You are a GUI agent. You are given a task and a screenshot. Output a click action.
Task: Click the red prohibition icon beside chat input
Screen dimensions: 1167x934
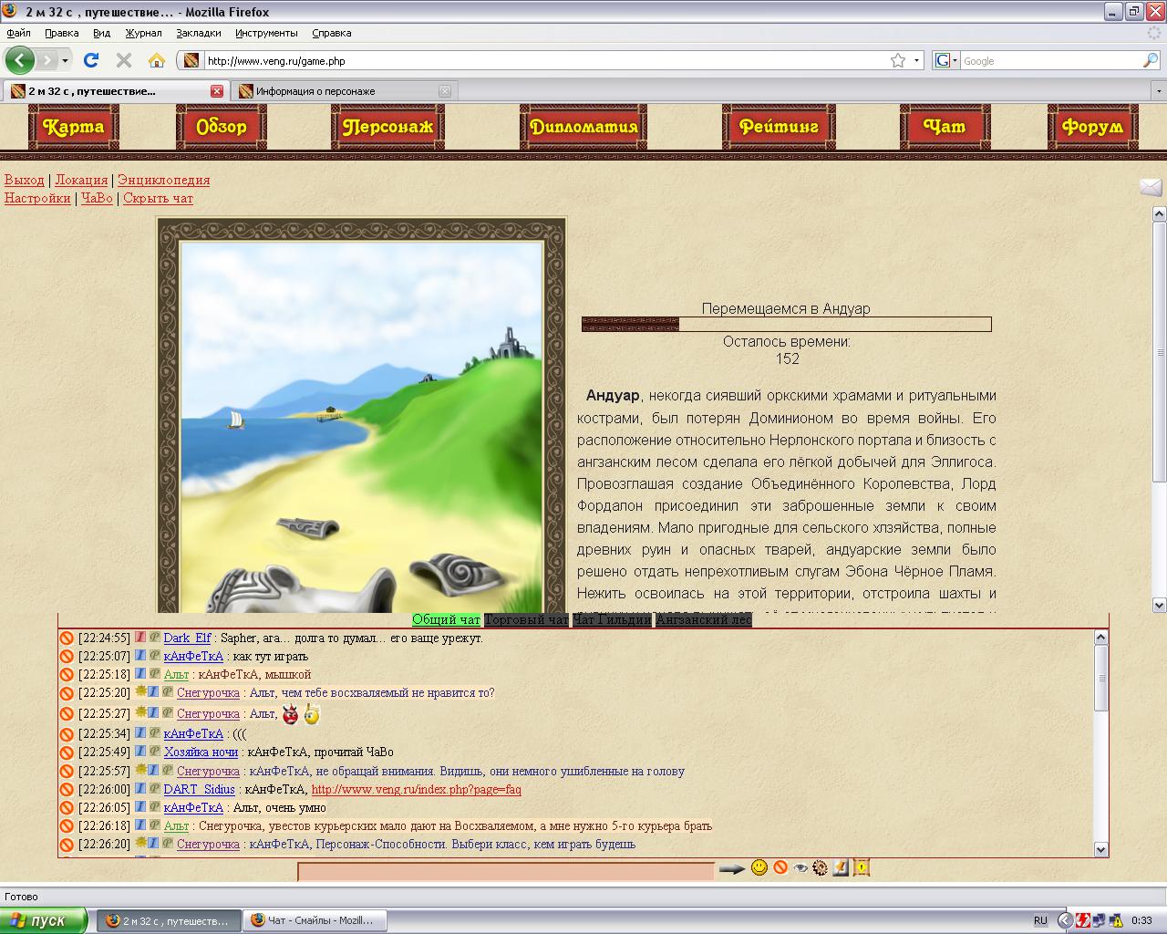(x=780, y=867)
